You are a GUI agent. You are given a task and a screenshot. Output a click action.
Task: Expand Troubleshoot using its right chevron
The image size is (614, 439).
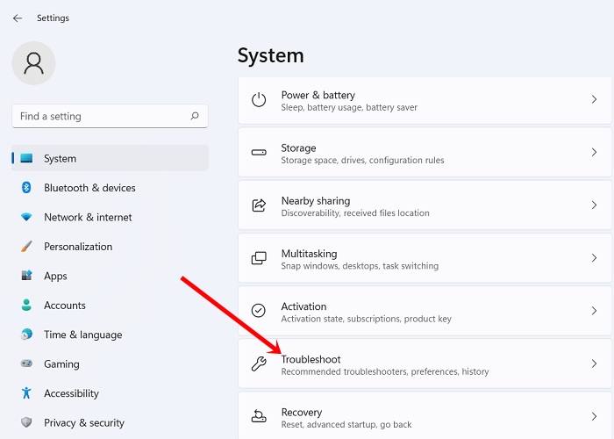pos(594,364)
